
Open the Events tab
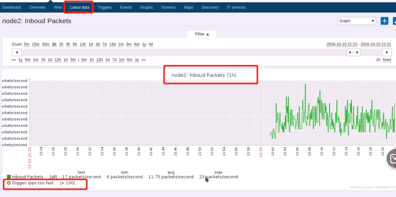(x=126, y=7)
